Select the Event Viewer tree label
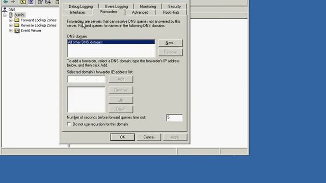The width and height of the screenshot is (326, 183). (x=31, y=30)
